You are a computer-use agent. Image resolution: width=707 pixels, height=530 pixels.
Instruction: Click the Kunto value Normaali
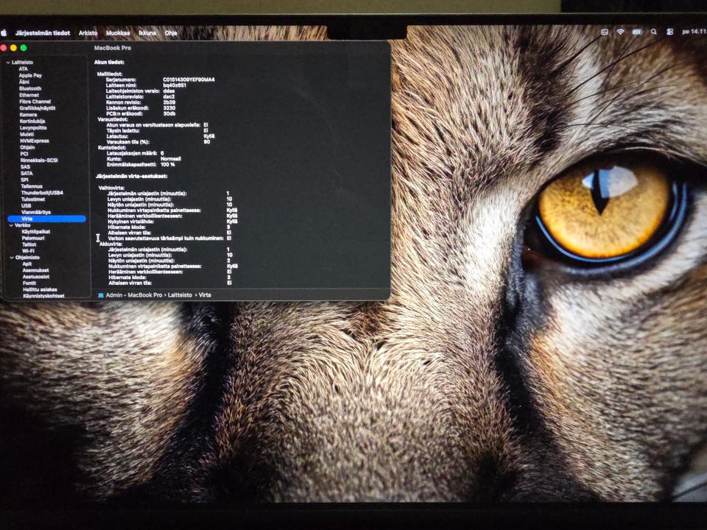(170, 159)
